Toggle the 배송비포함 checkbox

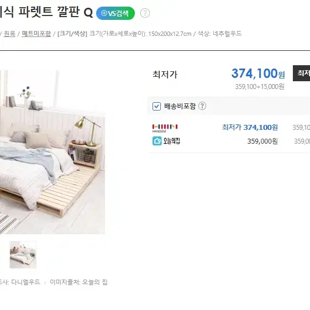156,106
